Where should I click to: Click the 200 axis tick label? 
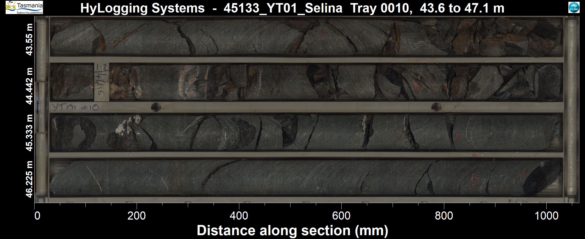(x=136, y=216)
